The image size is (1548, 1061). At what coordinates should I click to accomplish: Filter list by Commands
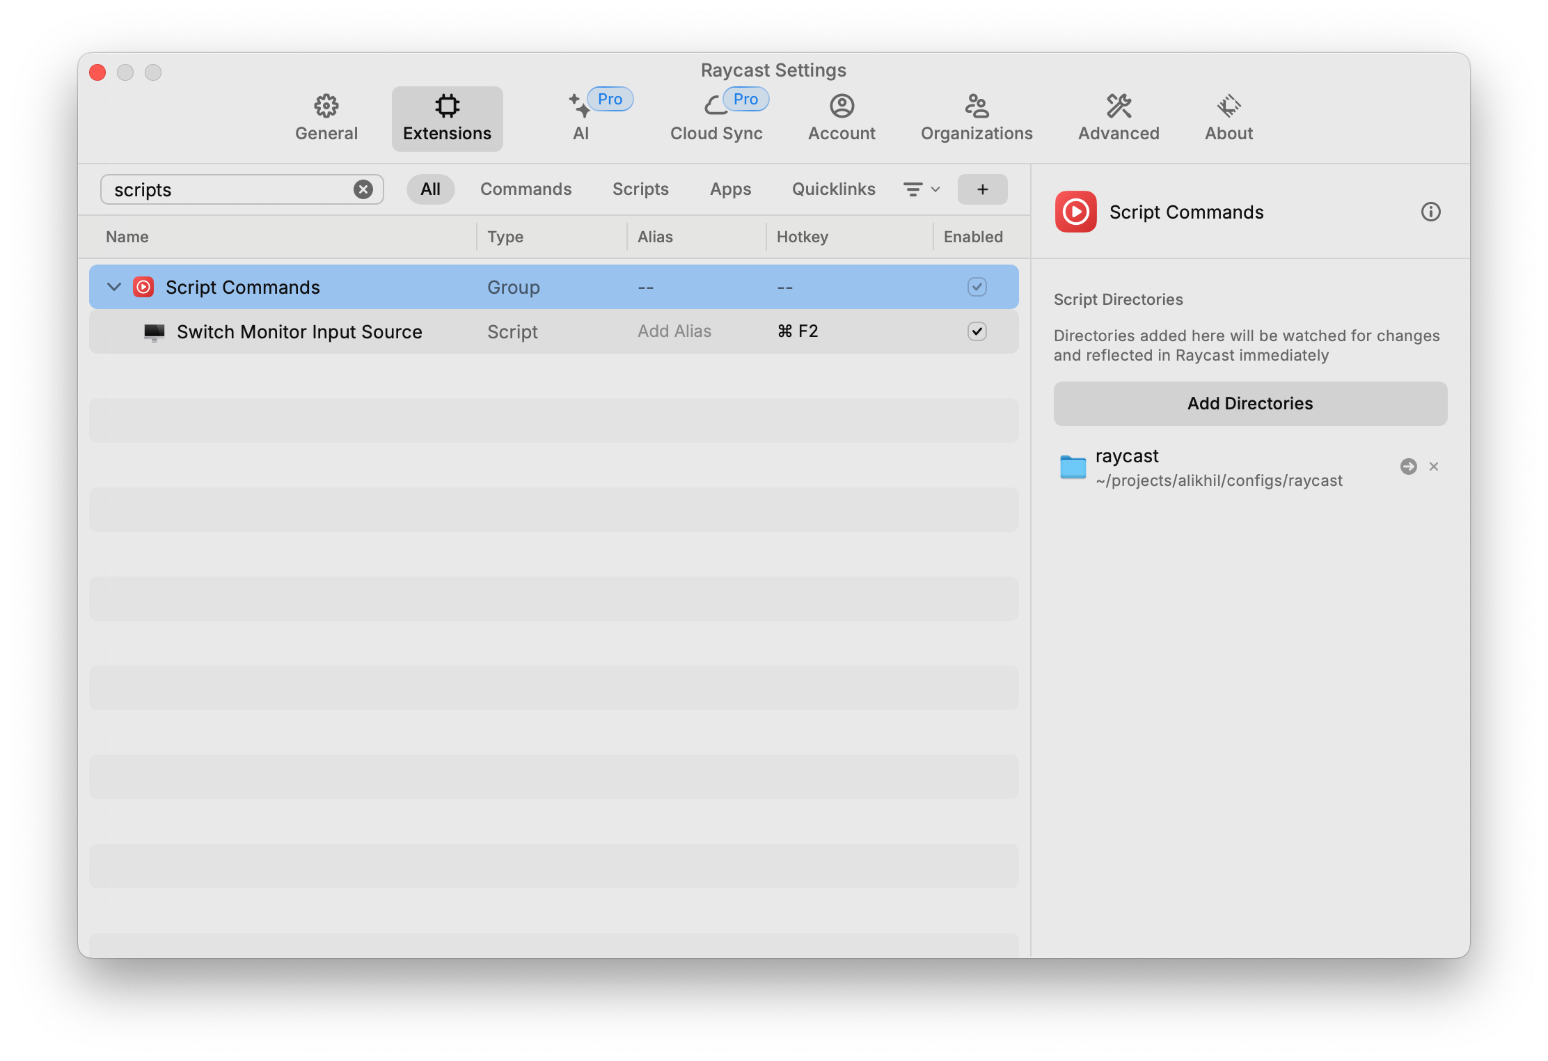point(526,189)
